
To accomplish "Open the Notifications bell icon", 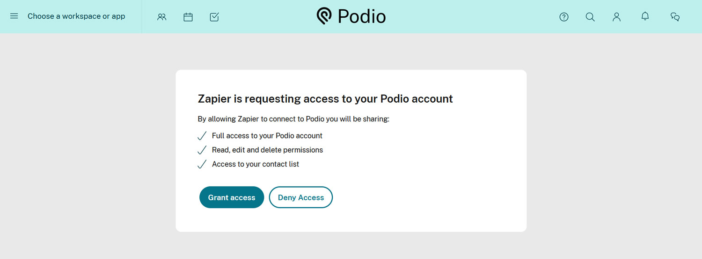I will 645,16.
